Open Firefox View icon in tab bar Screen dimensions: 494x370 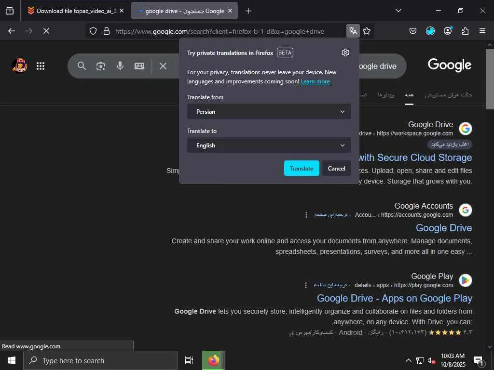tap(10, 11)
